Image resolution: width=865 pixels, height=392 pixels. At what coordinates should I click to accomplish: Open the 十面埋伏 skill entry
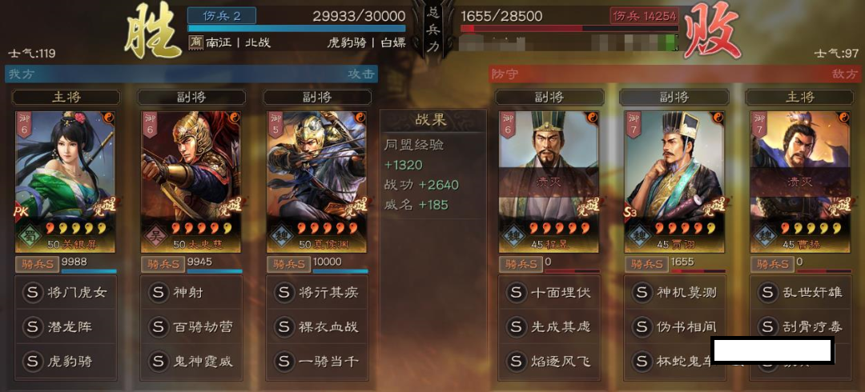click(x=549, y=292)
